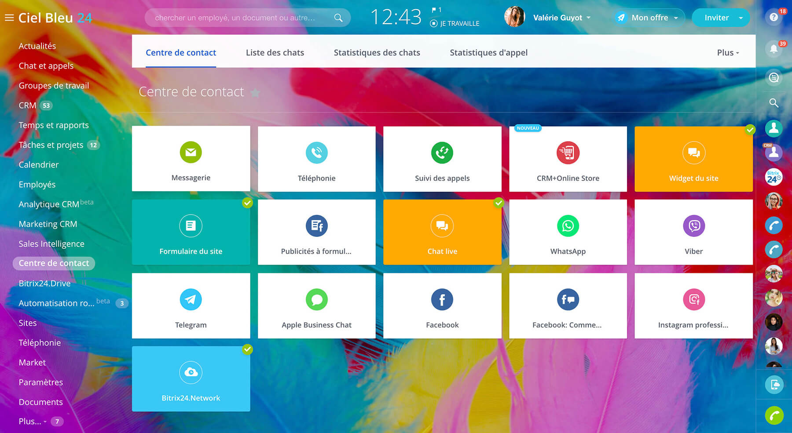Open the Messagerie channel tile

click(x=191, y=159)
